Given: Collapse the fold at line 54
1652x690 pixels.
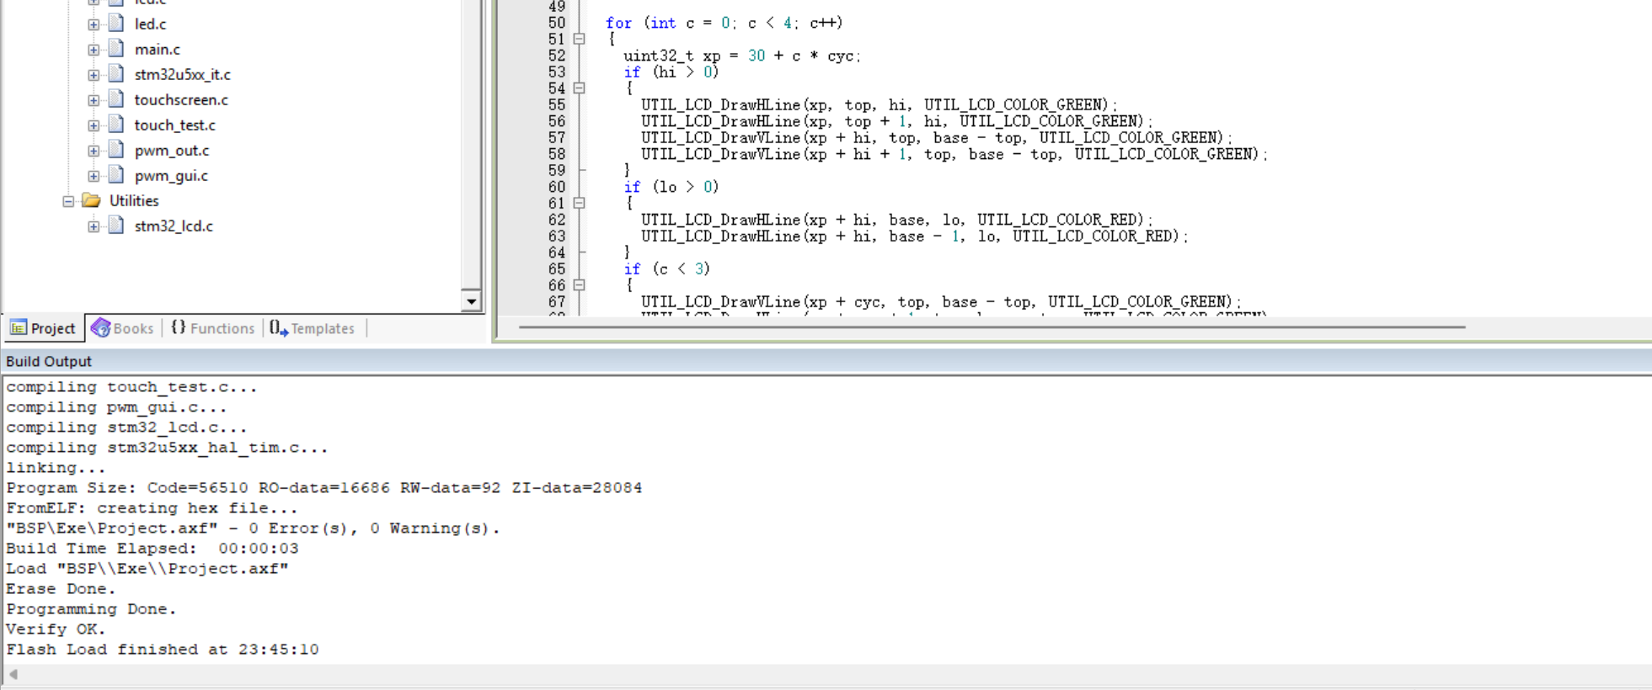Looking at the screenshot, I should tap(579, 88).
